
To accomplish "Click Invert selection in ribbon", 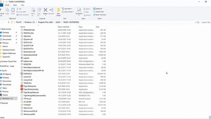I will [x=100, y=15].
